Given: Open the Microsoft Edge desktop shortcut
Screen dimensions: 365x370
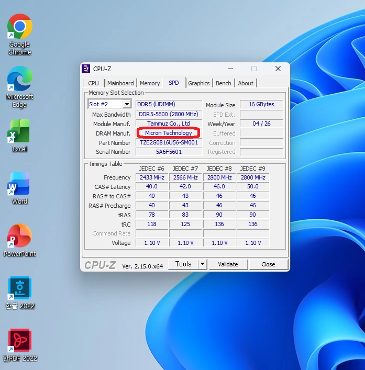Looking at the screenshot, I should tap(19, 87).
